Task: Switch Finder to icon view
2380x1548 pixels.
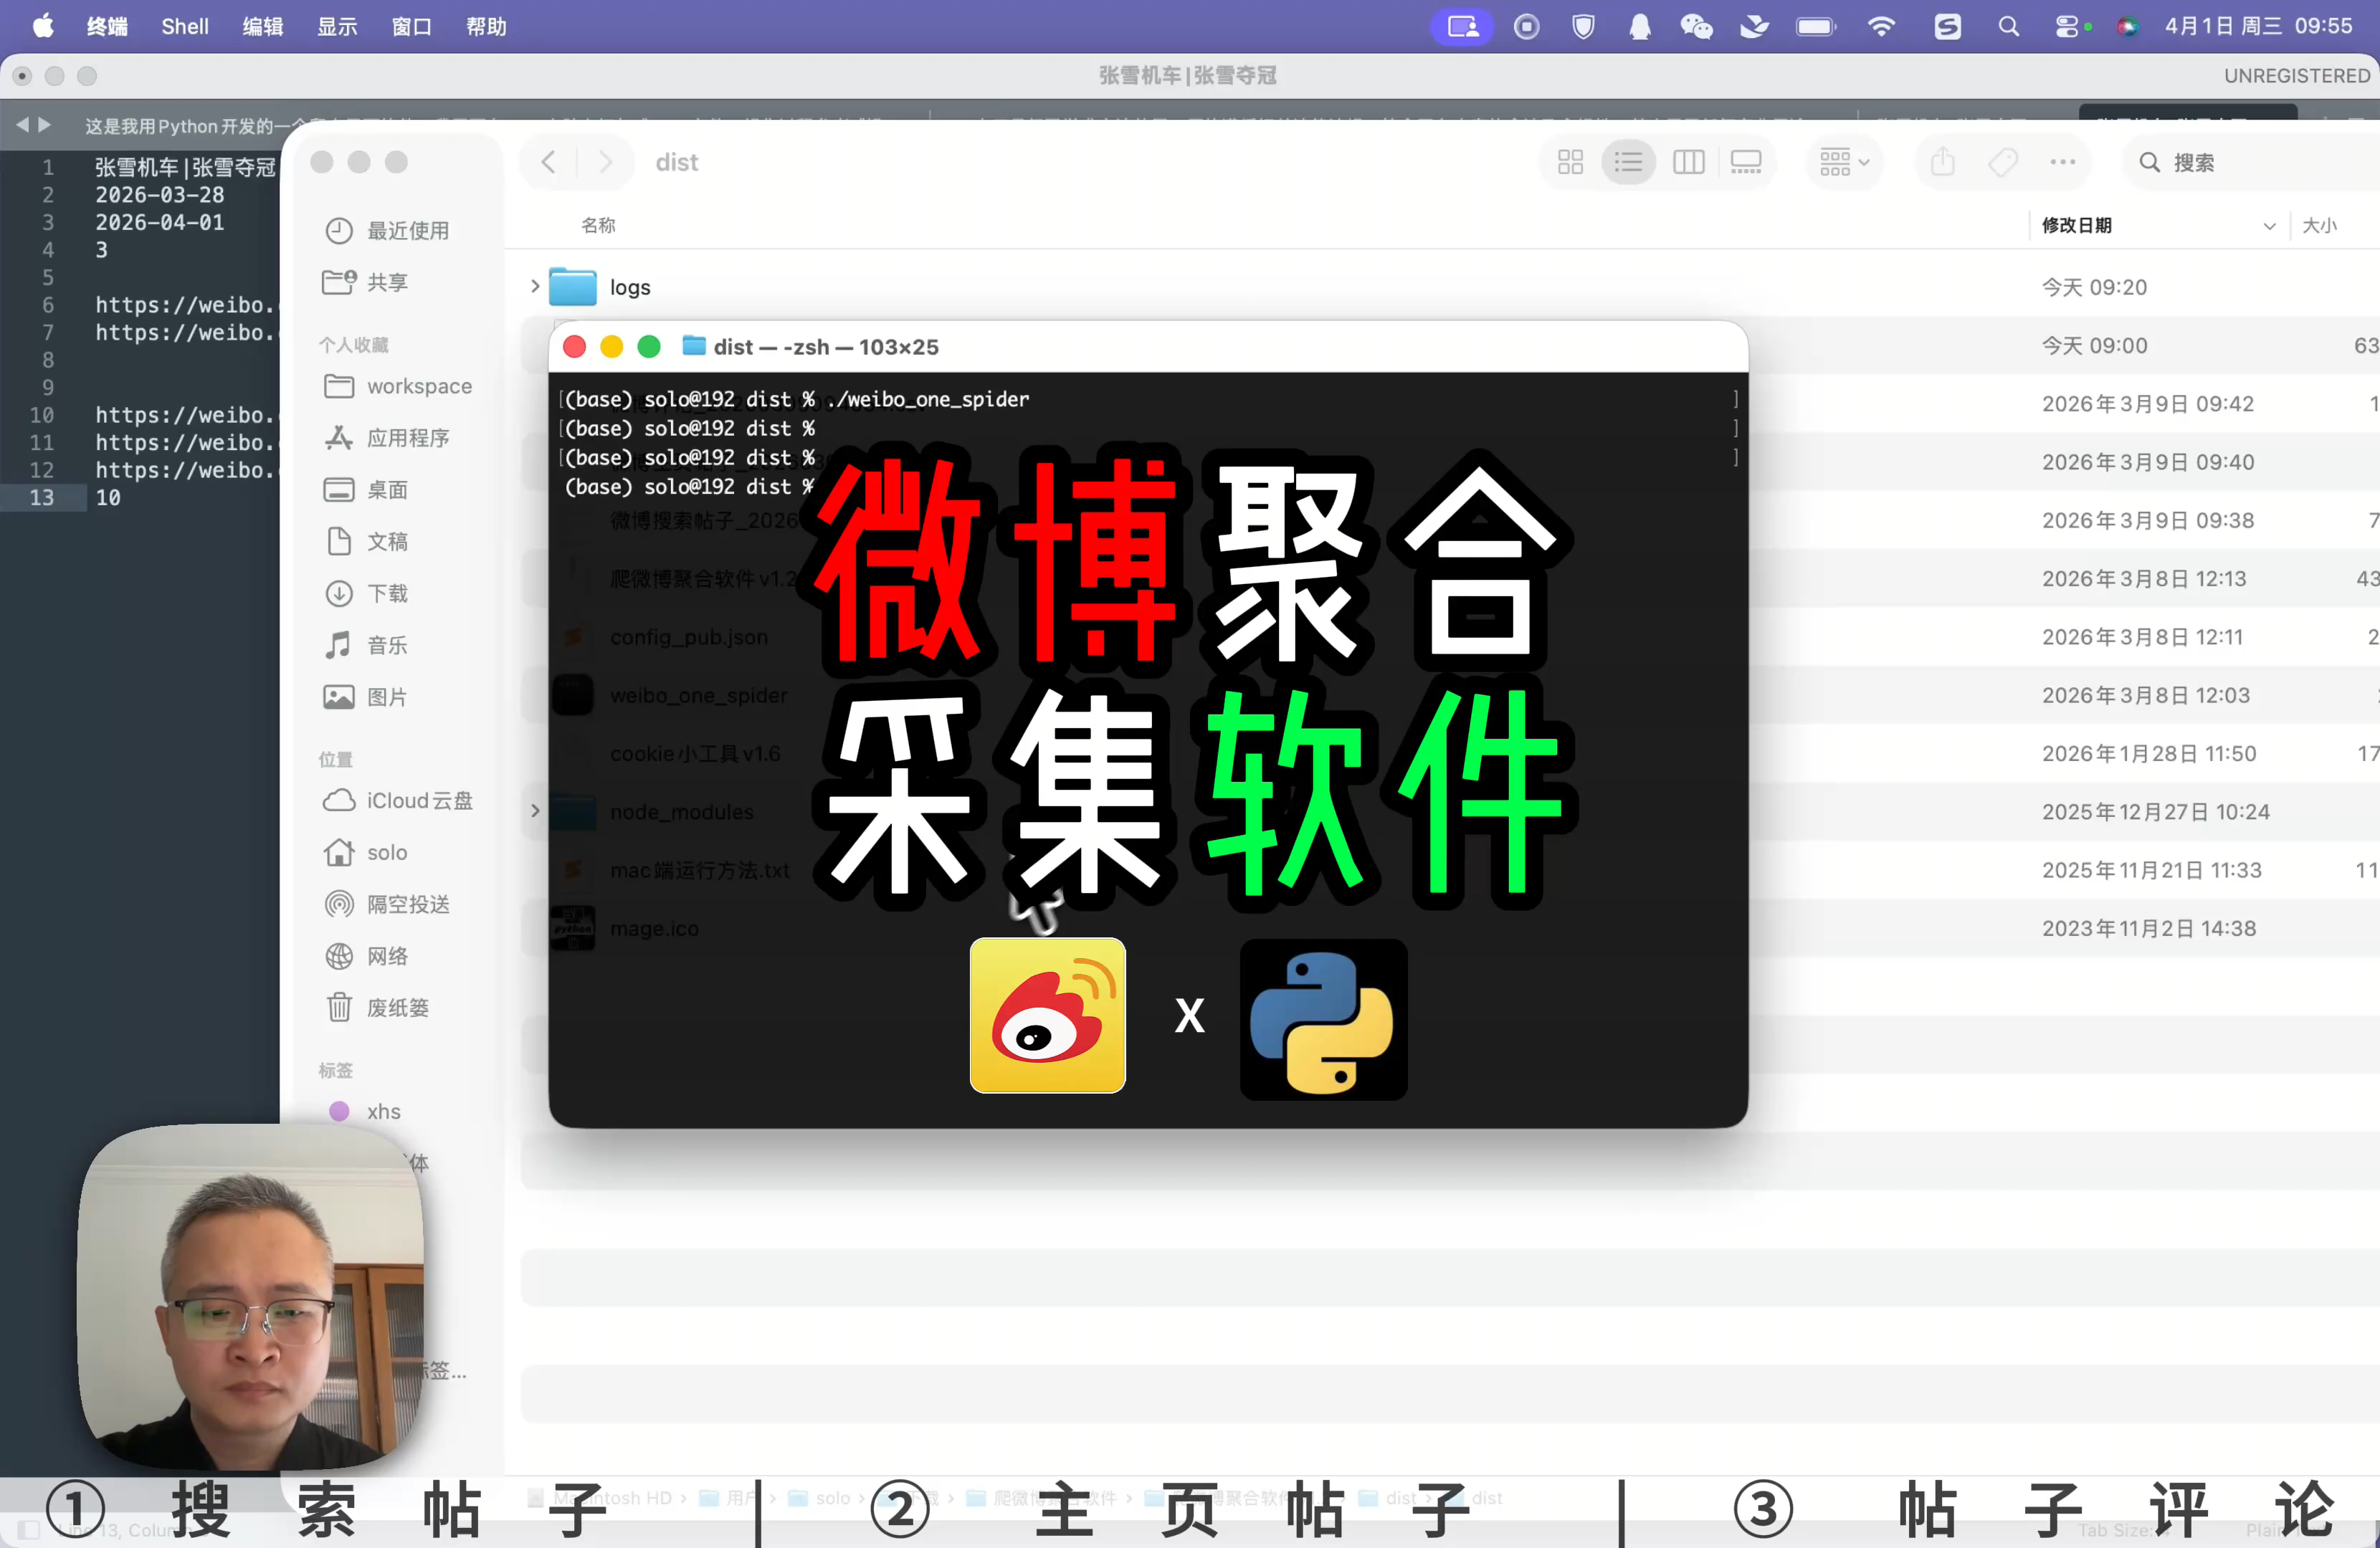Action: pos(1570,162)
